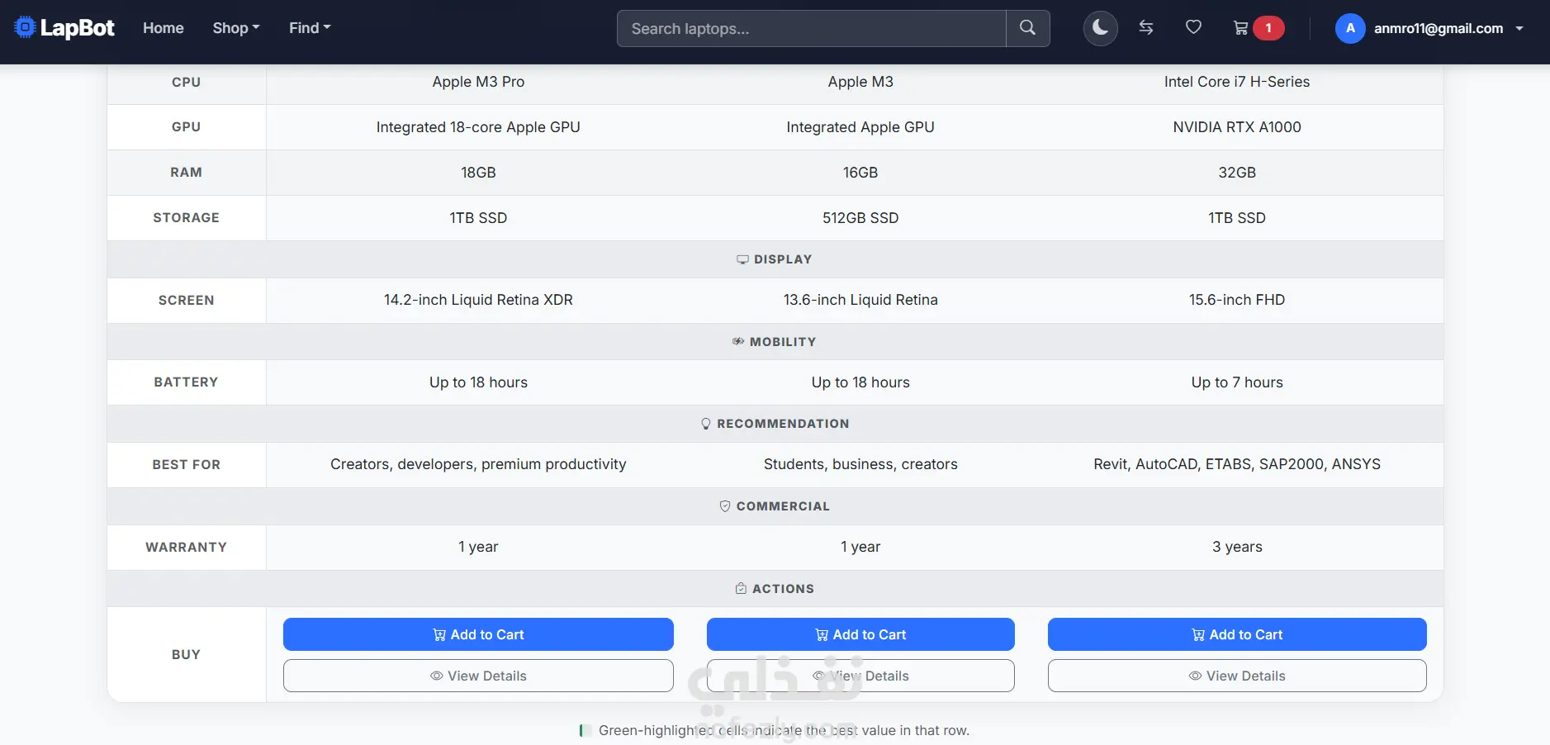Viewport: 1550px width, 745px height.
Task: Select the '15.6-inch FHD' screen cell
Action: pyautogui.click(x=1237, y=300)
